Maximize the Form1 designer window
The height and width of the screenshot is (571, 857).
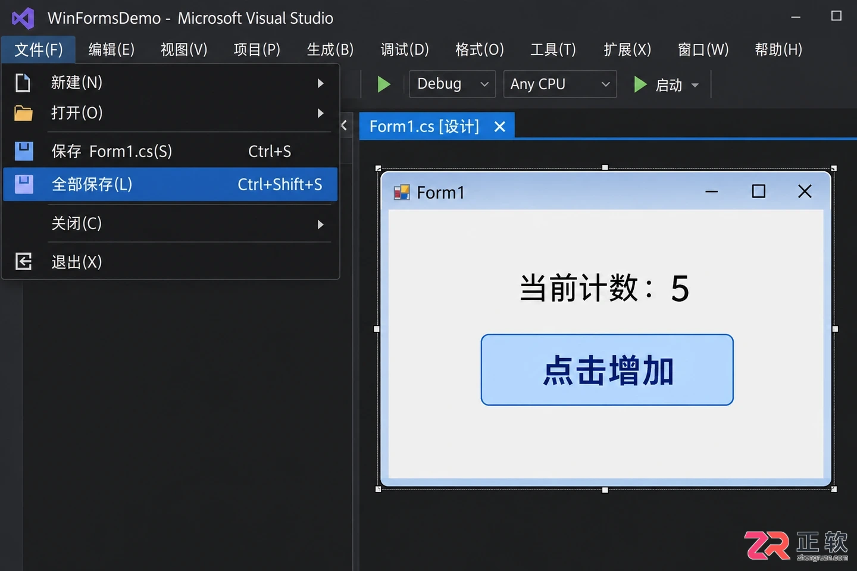759,192
